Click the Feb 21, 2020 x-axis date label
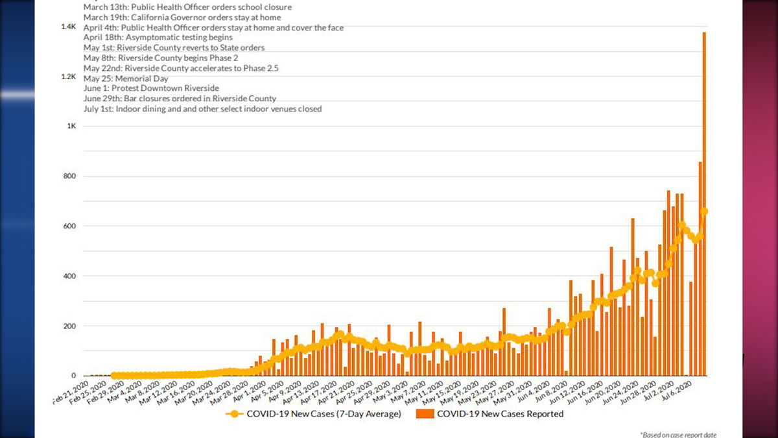 (70, 391)
